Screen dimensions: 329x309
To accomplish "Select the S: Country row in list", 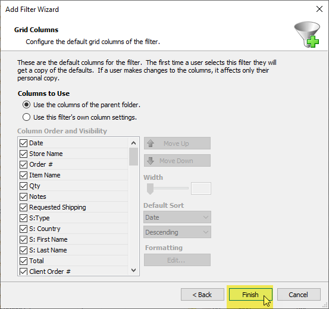I will pos(73,229).
